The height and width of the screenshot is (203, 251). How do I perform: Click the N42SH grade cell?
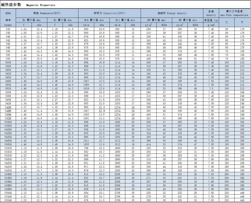[x=8, y=133]
